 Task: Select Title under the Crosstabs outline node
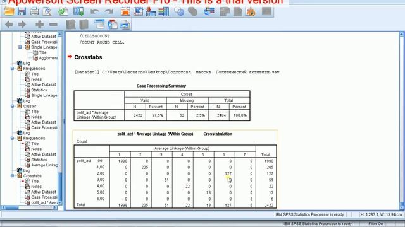(x=35, y=181)
